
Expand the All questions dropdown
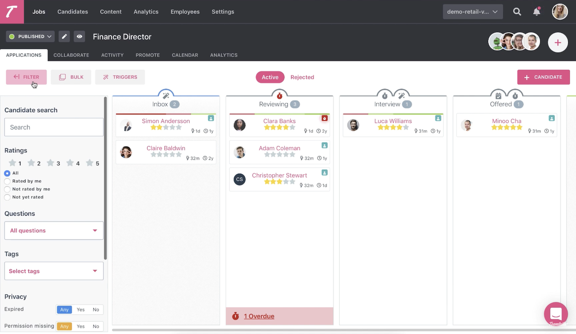coord(54,230)
